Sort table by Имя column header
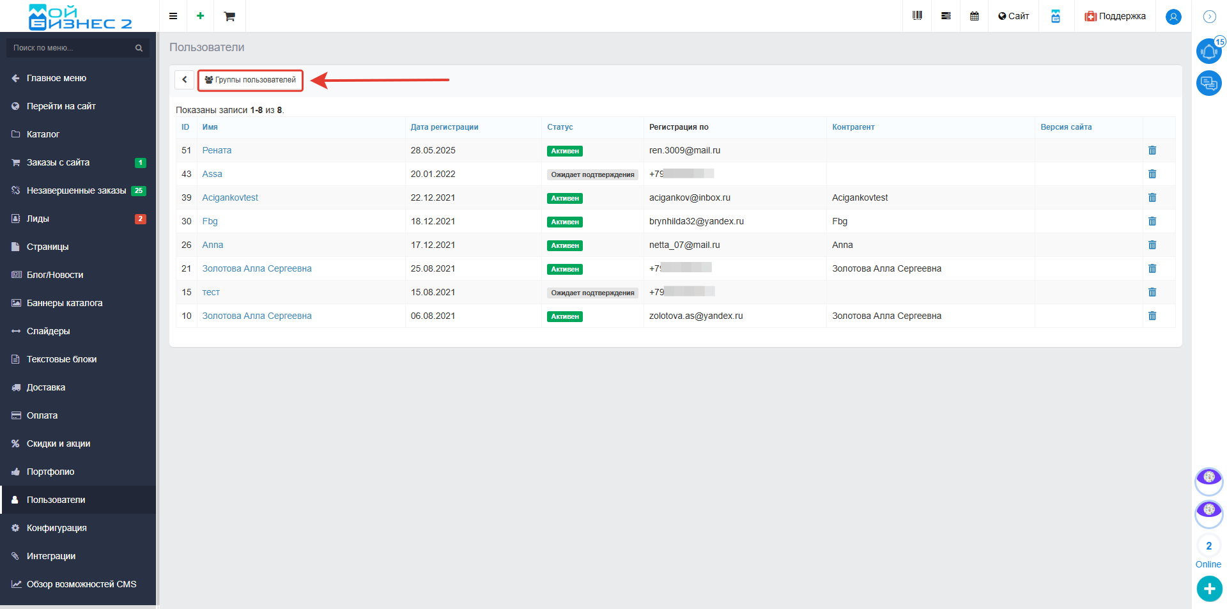 tap(210, 127)
